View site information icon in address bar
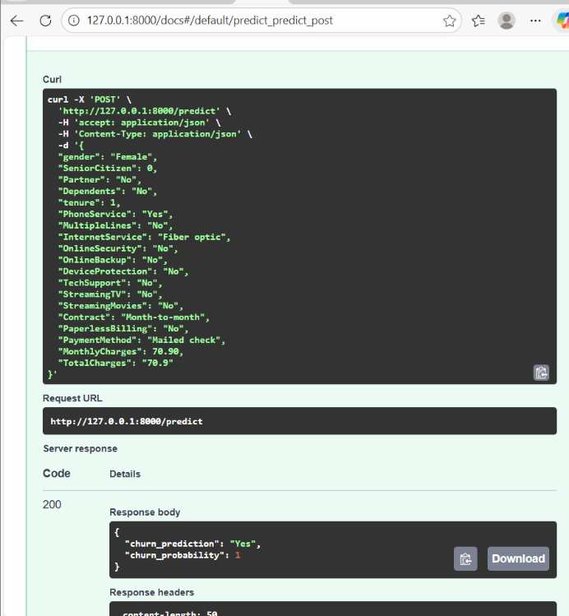This screenshot has width=569, height=616. 74,21
